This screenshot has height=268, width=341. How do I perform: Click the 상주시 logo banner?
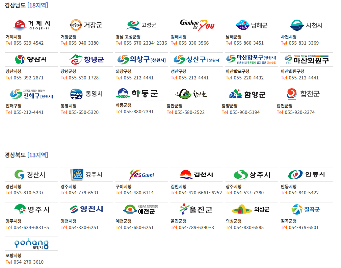(252, 175)
